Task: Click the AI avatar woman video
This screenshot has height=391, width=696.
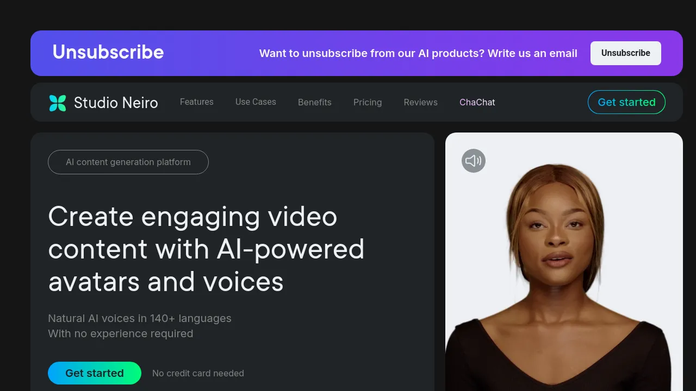Action: (564, 262)
